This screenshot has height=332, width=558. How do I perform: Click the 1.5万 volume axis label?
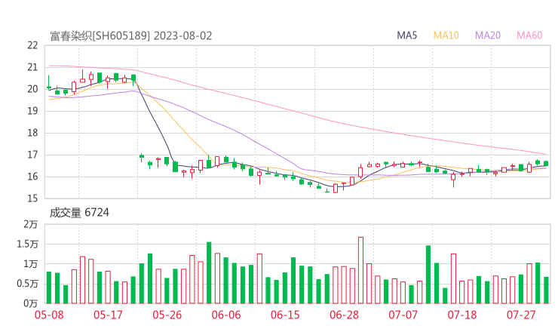(x=27, y=244)
